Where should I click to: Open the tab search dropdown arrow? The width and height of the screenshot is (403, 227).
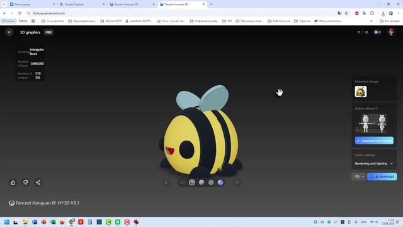click(4, 4)
